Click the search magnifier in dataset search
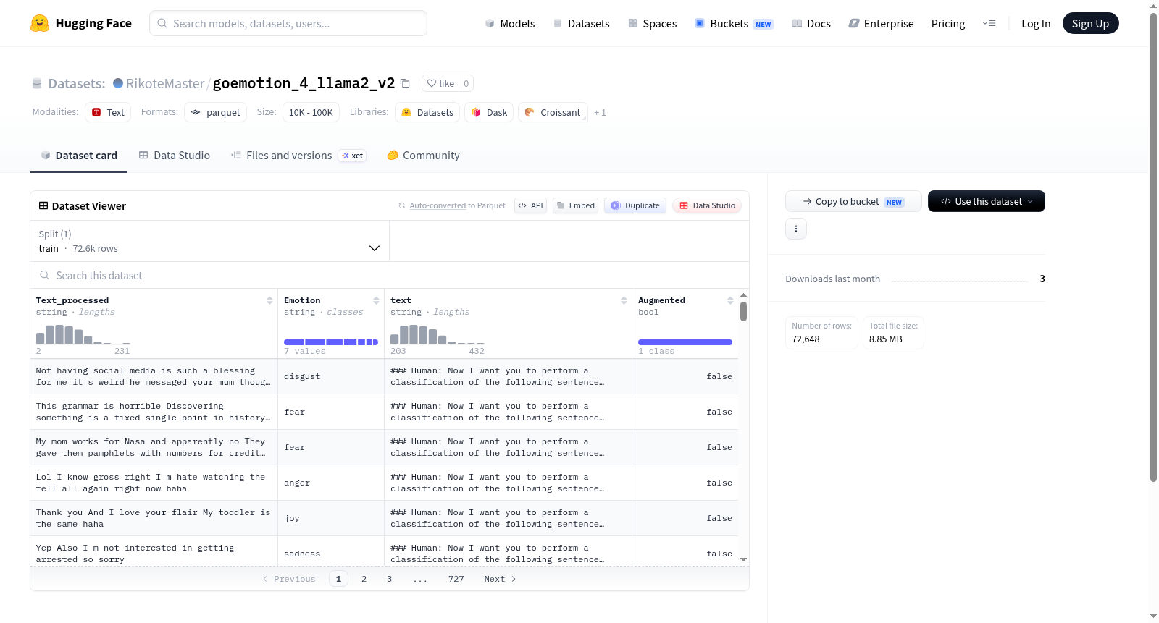 coord(45,275)
